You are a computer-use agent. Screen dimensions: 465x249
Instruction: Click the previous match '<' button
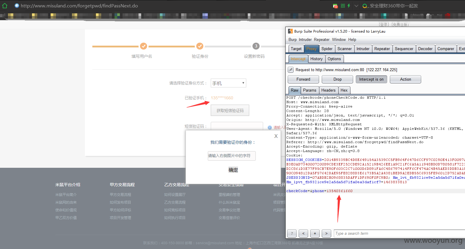(303, 234)
